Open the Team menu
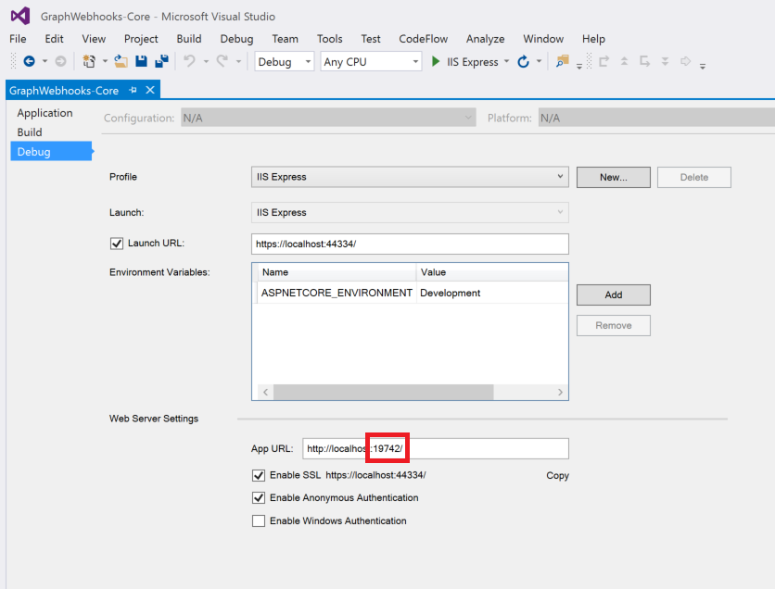The height and width of the screenshot is (589, 775). (x=285, y=39)
